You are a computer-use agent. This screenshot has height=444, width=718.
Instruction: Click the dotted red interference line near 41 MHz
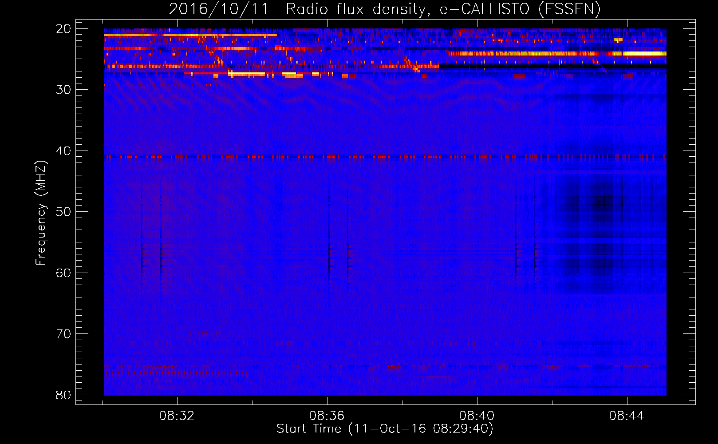[385, 157]
